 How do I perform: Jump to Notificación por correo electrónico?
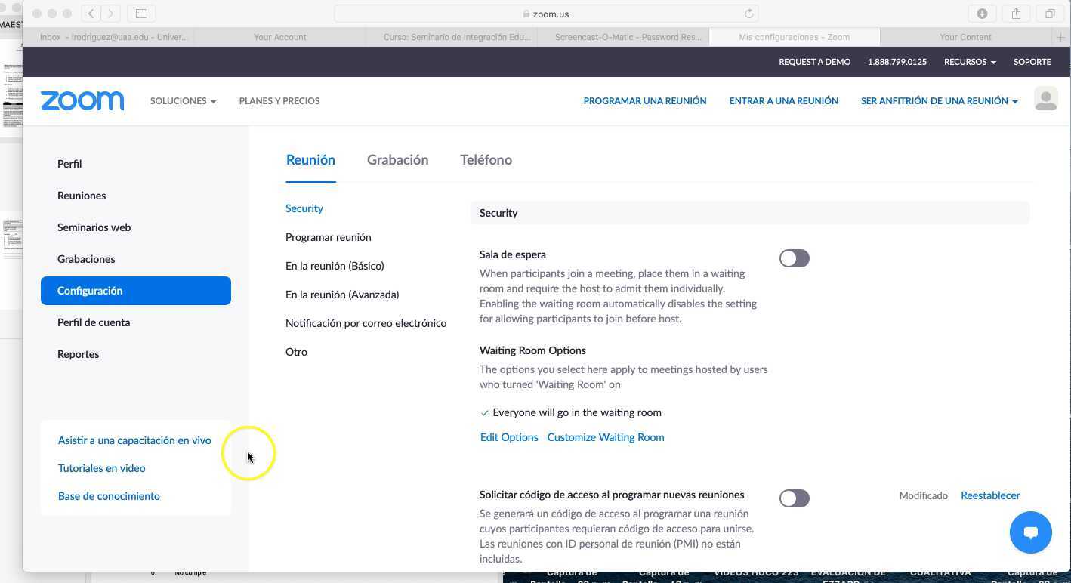click(366, 323)
